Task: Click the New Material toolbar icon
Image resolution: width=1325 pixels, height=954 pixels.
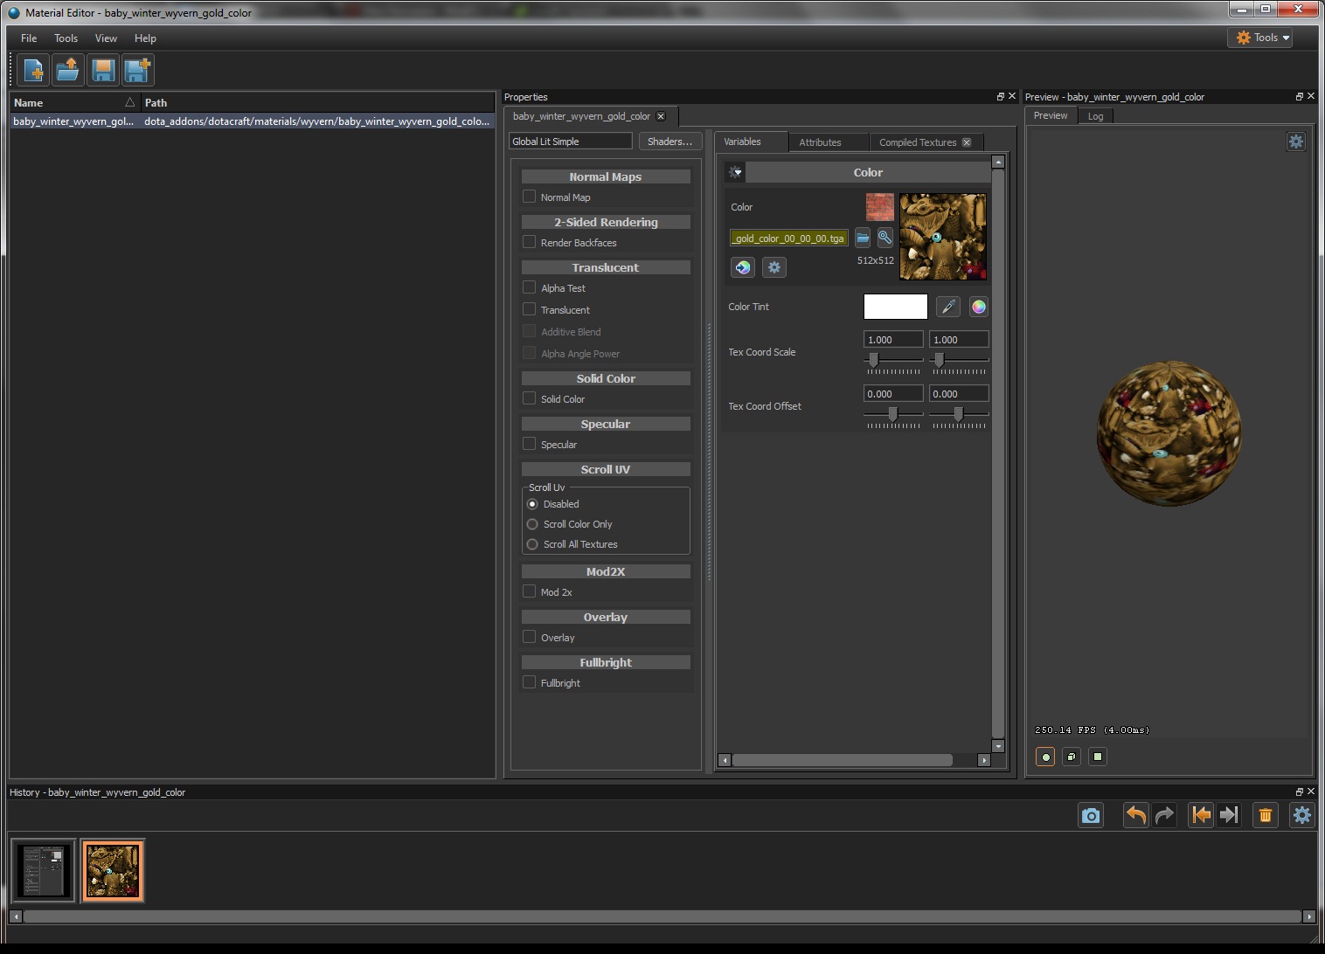Action: click(33, 70)
